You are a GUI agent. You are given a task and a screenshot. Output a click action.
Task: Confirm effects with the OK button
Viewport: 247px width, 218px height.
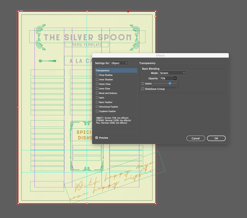click(216, 138)
